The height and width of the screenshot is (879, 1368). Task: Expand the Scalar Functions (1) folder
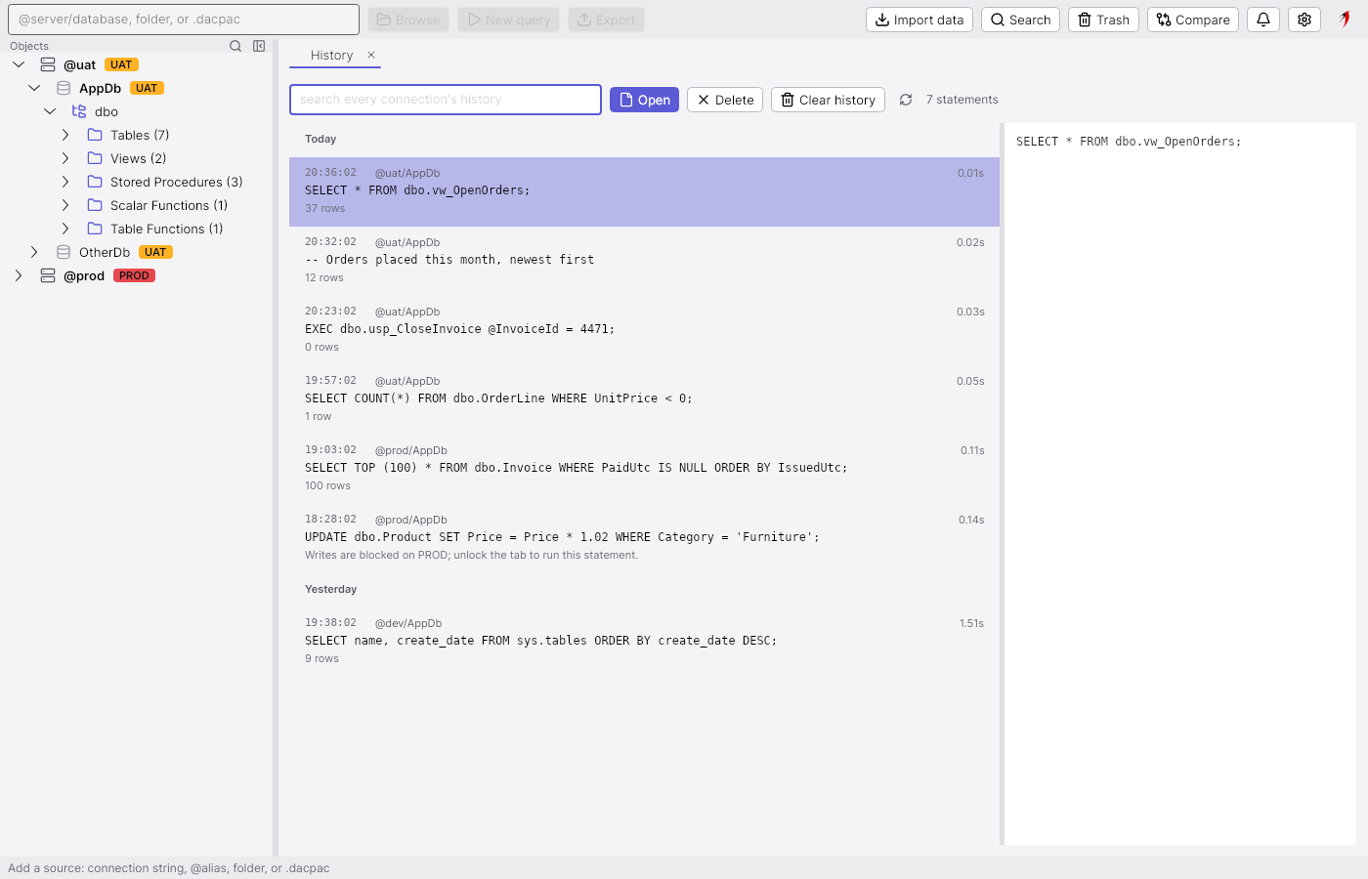click(x=65, y=205)
